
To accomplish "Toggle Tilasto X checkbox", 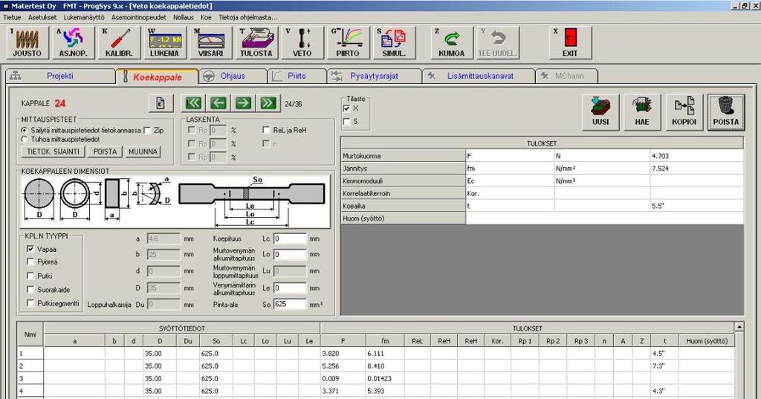I will 346,108.
